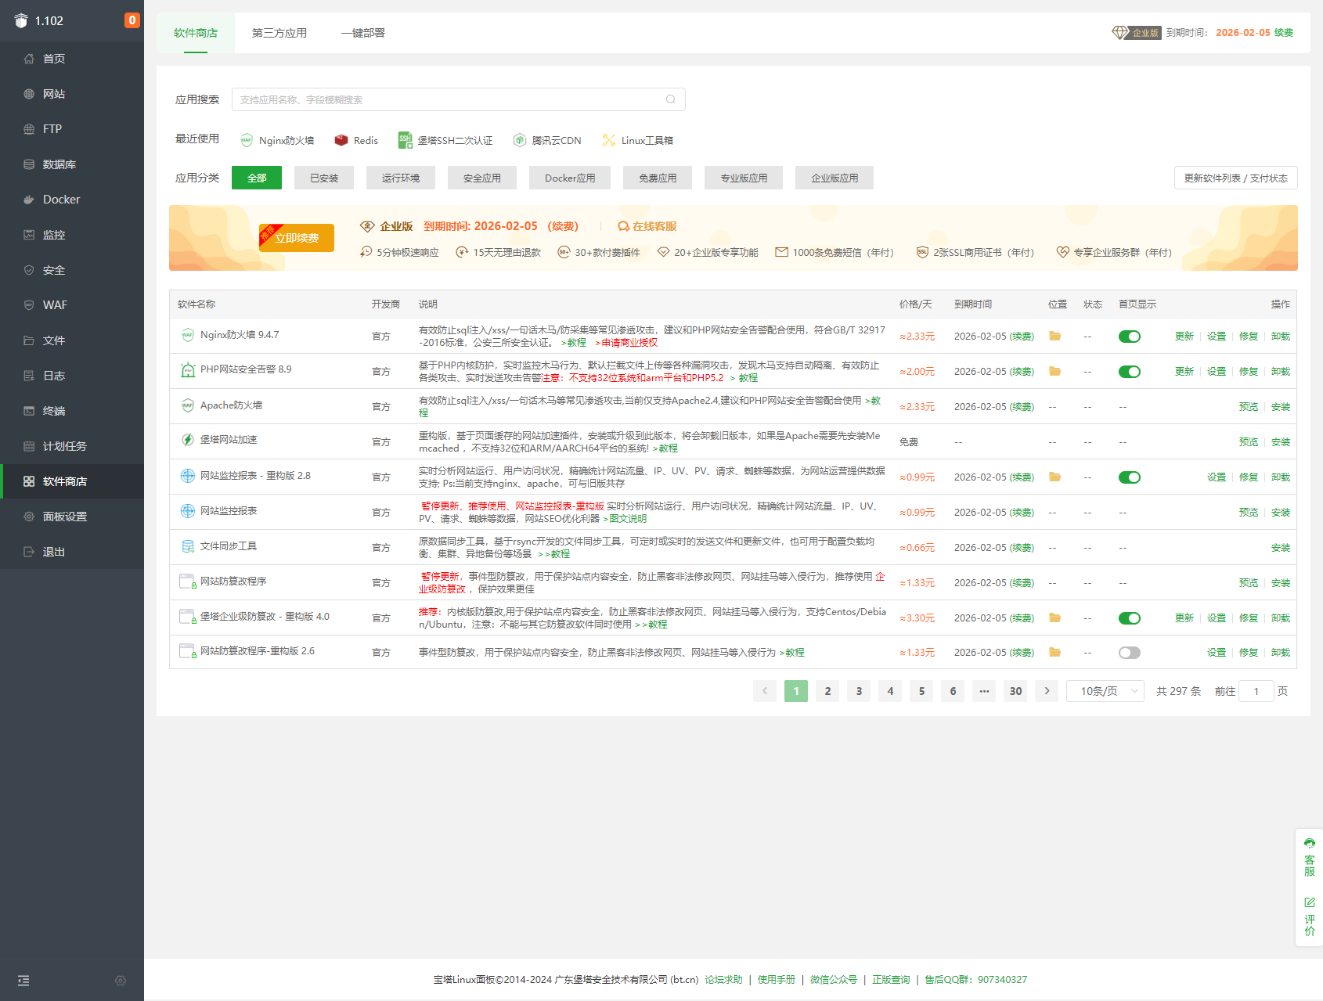Click the pagination ellipsis to jump pages
This screenshot has width=1323, height=1001.
(984, 691)
